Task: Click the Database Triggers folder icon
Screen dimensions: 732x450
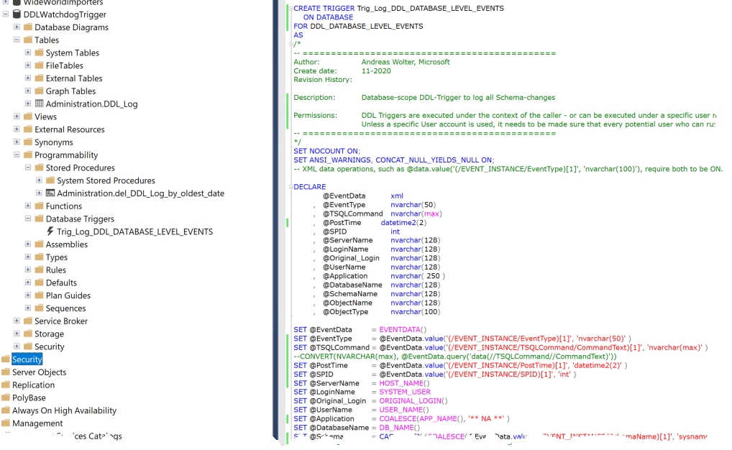Action: click(40, 219)
